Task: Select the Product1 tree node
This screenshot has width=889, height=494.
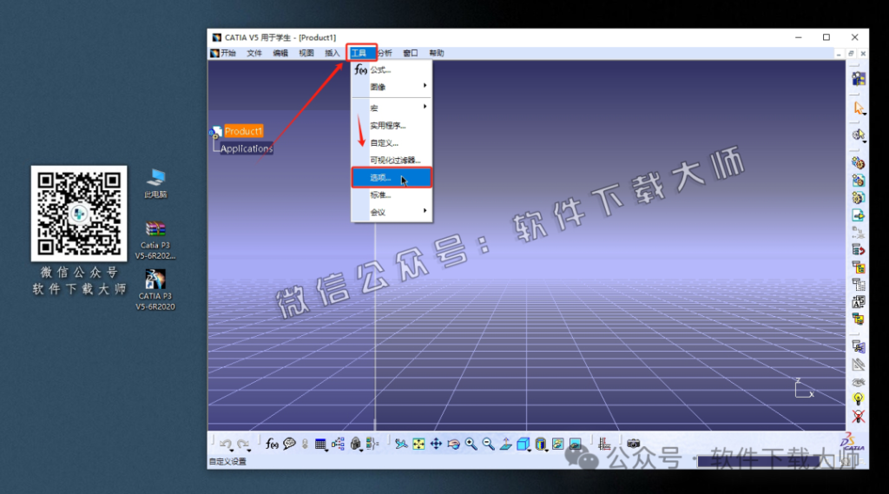Action: click(x=243, y=131)
